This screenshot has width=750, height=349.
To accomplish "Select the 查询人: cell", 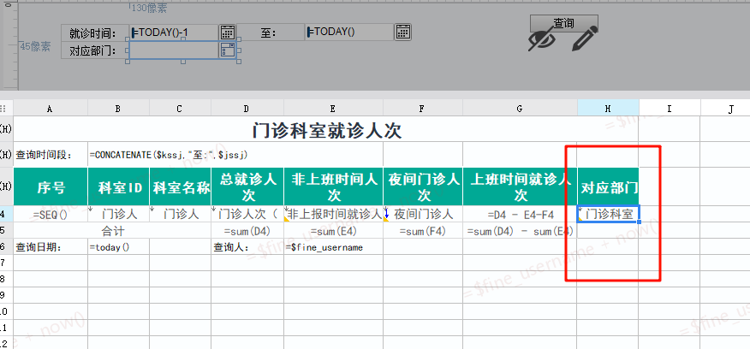I will tap(247, 247).
